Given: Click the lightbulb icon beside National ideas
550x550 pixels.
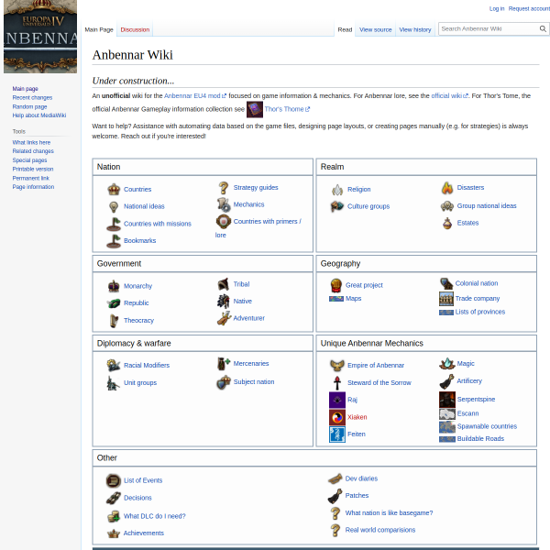Looking at the screenshot, I should [114, 206].
